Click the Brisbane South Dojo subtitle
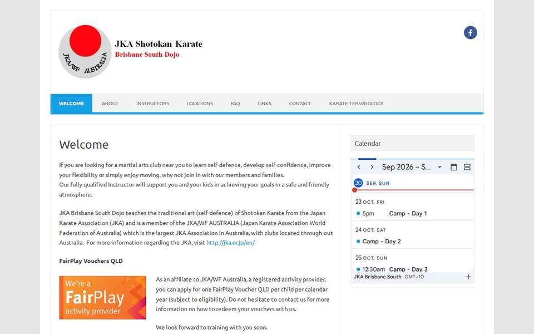 tap(147, 55)
